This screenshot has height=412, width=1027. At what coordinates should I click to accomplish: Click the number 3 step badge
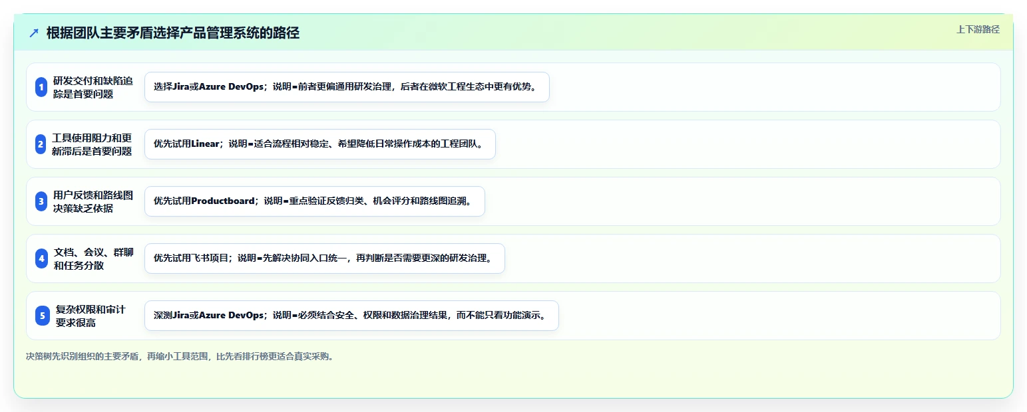[41, 201]
